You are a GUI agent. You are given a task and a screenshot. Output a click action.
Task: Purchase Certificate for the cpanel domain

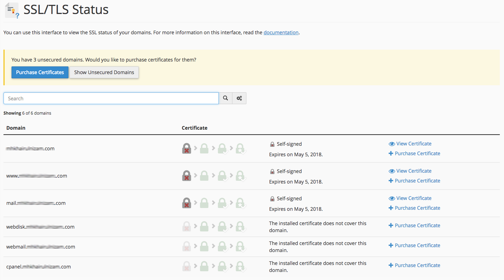tap(417, 265)
